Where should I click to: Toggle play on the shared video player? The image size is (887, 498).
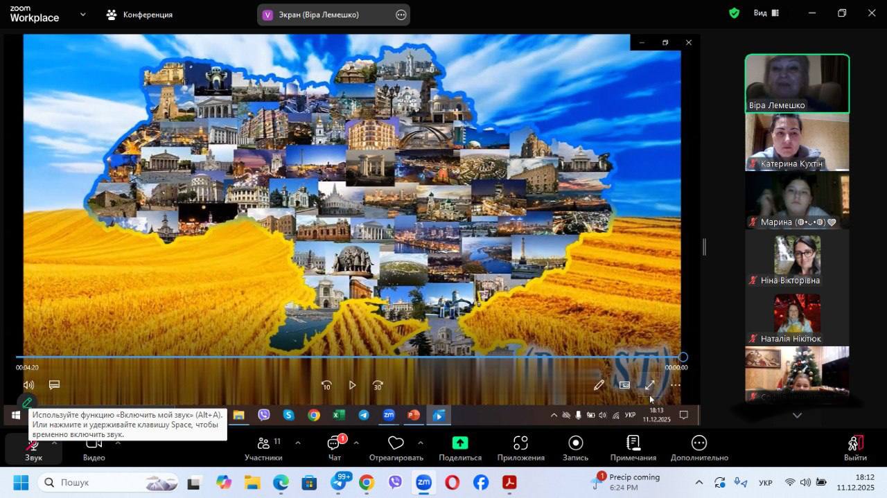coord(352,385)
